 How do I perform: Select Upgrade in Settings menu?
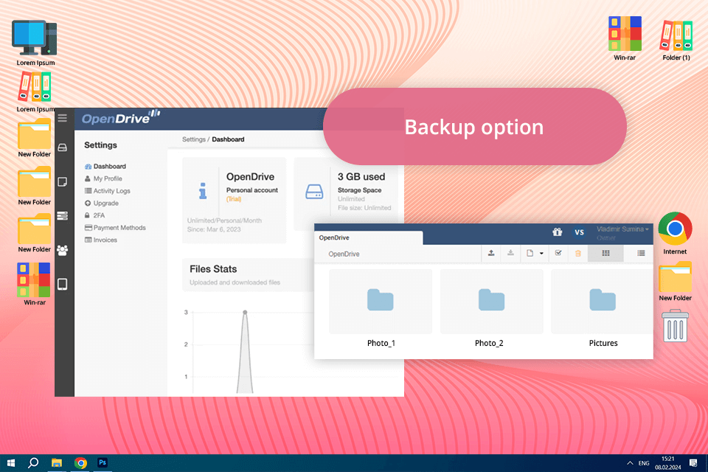tap(102, 203)
